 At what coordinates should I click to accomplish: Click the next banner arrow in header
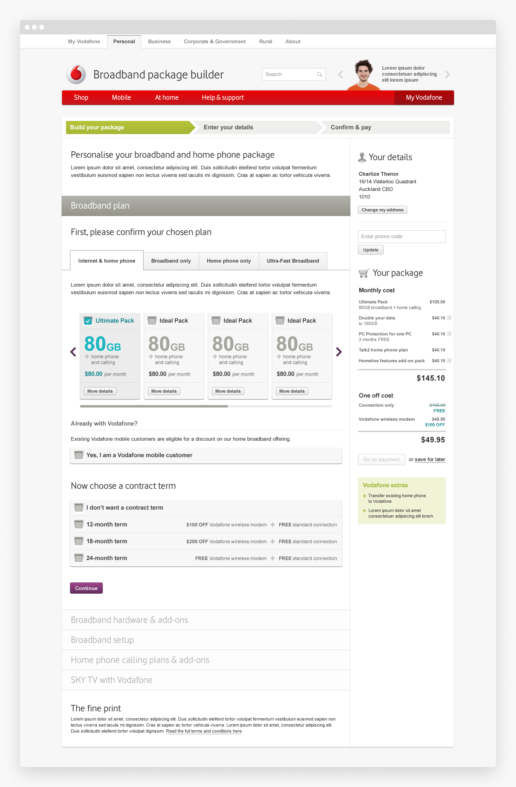click(x=448, y=74)
